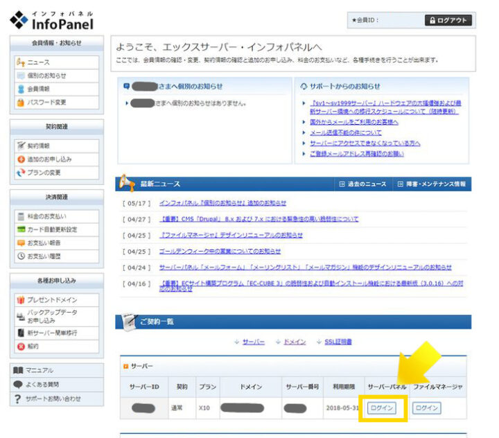Click the card icon beside カード自動更新設定
The height and width of the screenshot is (438, 499).
coord(21,229)
